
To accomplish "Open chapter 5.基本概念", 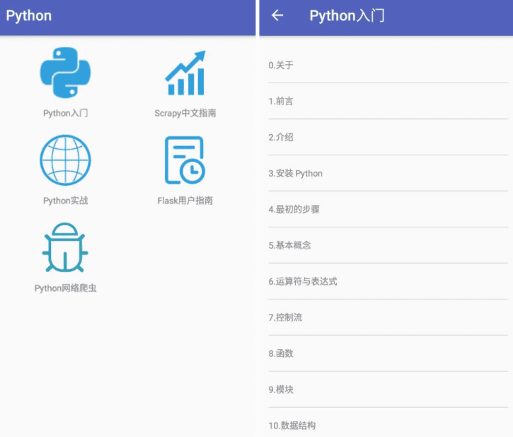I will [388, 245].
